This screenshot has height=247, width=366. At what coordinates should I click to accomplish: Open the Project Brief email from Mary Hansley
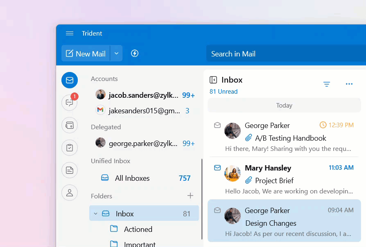click(284, 179)
